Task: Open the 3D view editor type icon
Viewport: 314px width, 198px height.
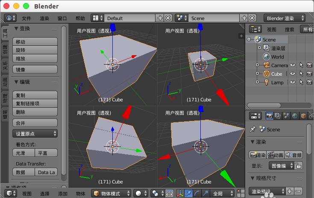Action: coord(11,193)
